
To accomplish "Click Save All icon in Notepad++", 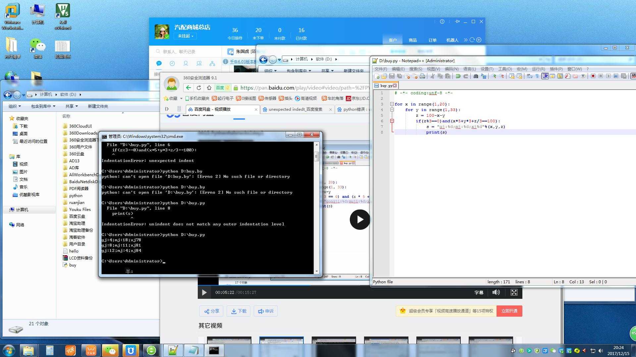I will 399,76.
